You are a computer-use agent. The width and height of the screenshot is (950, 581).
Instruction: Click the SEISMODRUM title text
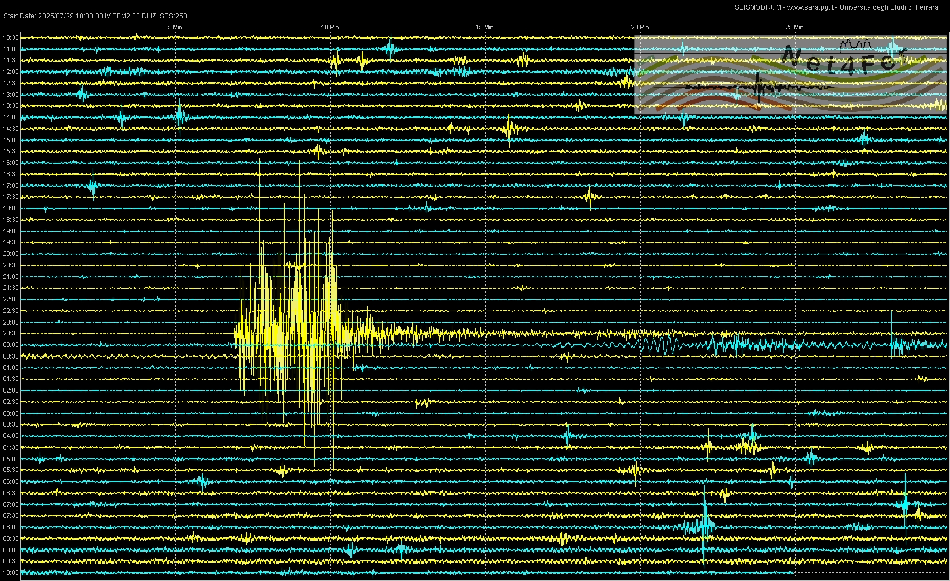click(x=758, y=7)
